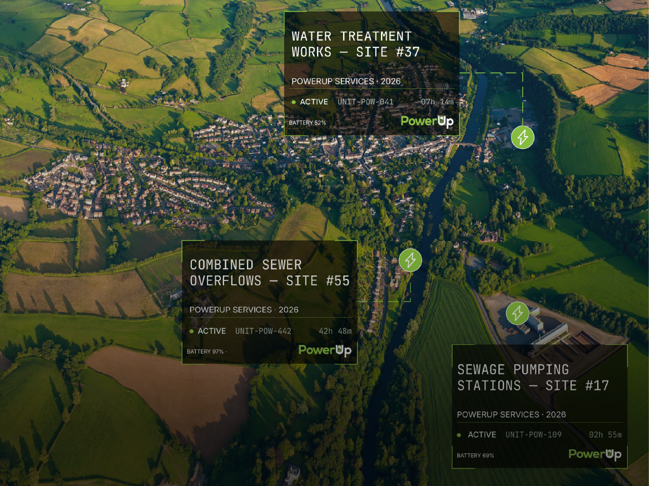Click the 42h 48m runtime readout
This screenshot has height=486, width=649.
pyautogui.click(x=335, y=331)
